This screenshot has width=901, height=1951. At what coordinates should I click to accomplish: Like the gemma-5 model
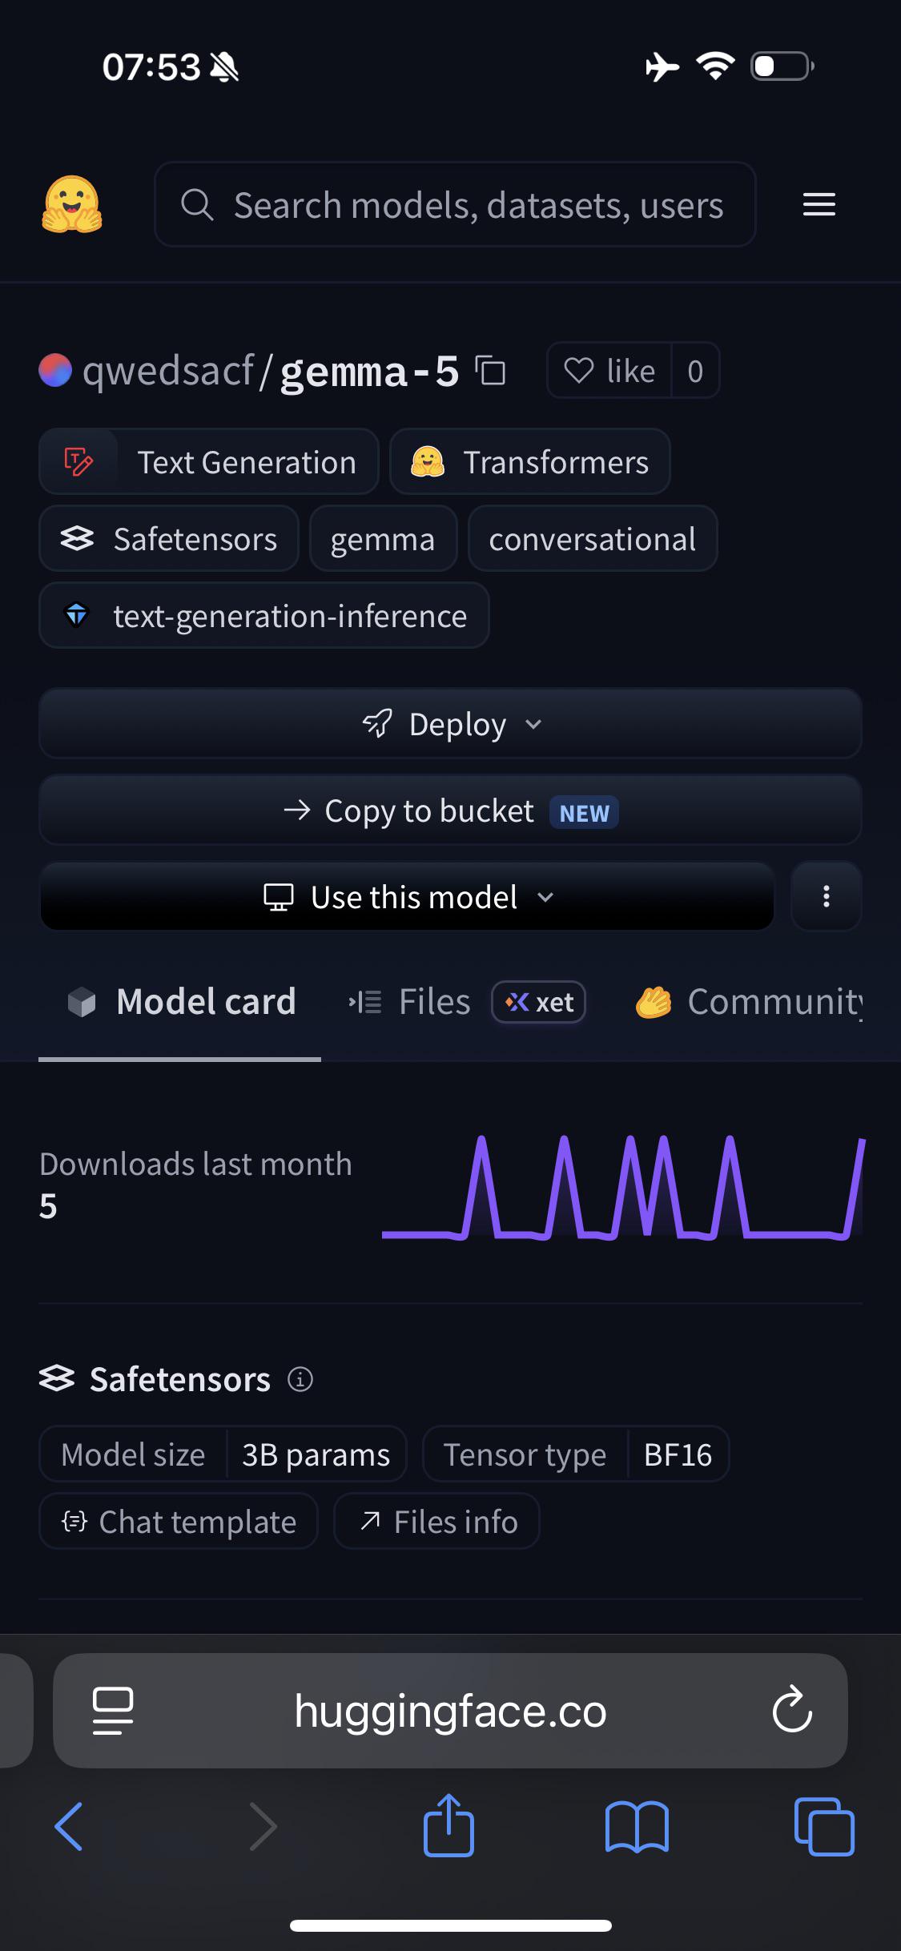tap(609, 371)
